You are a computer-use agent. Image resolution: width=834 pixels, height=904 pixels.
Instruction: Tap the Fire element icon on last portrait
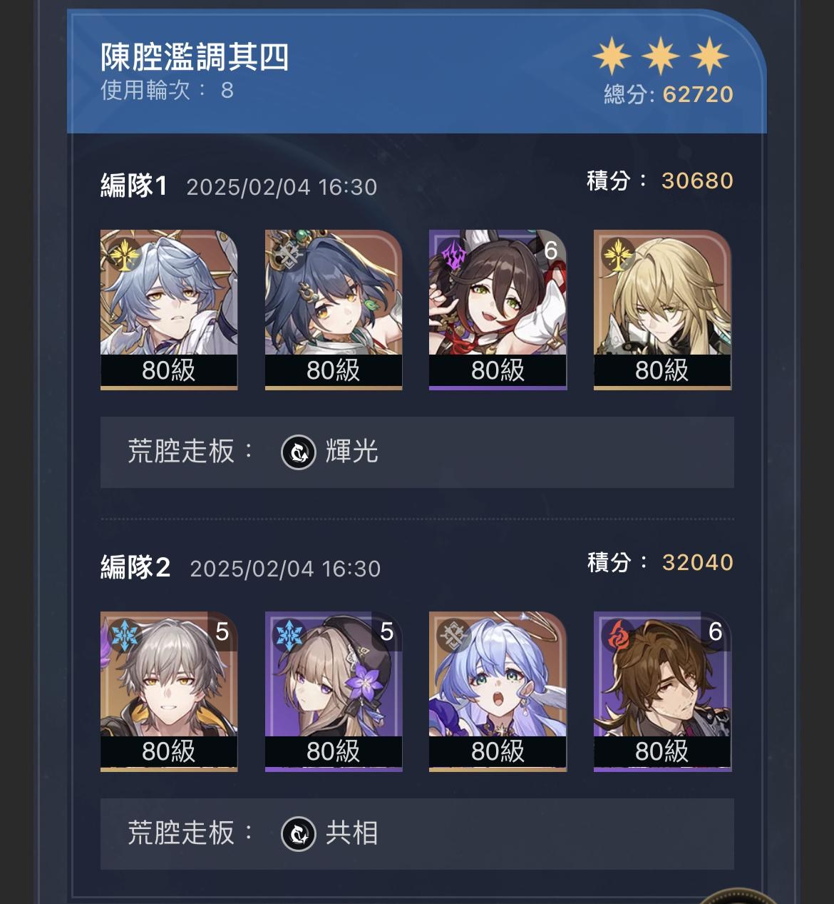(618, 634)
